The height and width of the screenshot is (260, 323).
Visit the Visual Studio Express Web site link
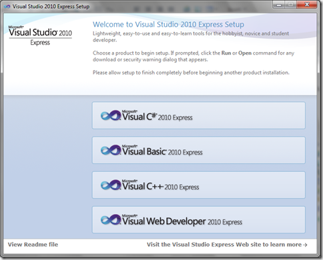point(227,245)
